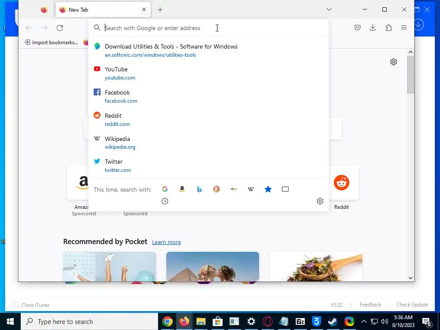Open the Windows Start menu
The image size is (440, 330).
pyautogui.click(x=10, y=321)
